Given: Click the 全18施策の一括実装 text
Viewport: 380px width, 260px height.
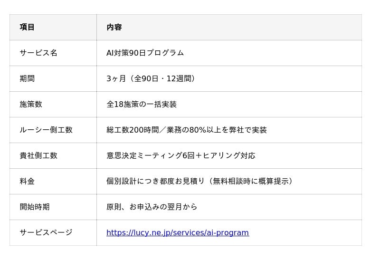Looking at the screenshot, I should pos(142,104).
